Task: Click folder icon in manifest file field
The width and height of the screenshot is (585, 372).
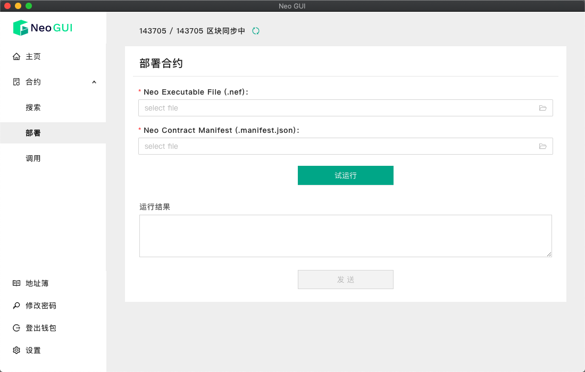Action: click(x=543, y=146)
